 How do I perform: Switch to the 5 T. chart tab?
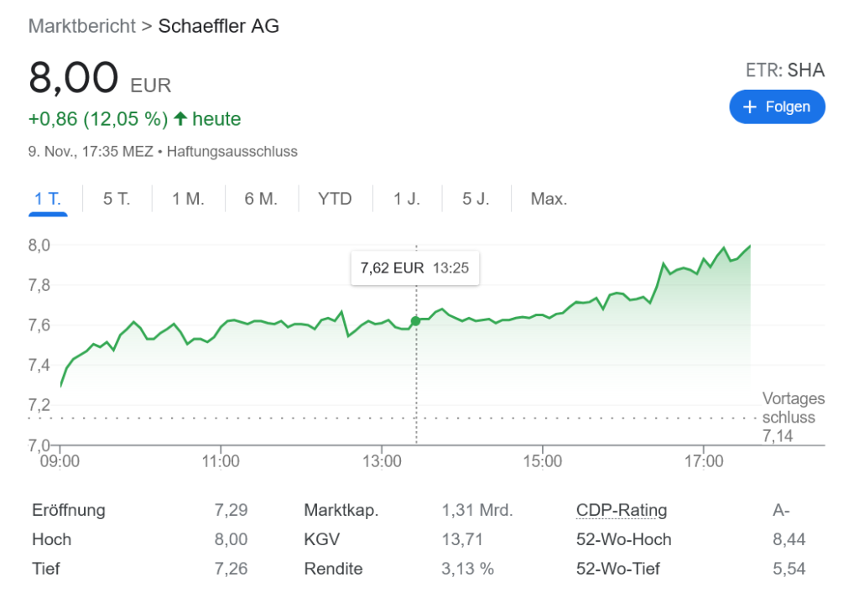[117, 199]
